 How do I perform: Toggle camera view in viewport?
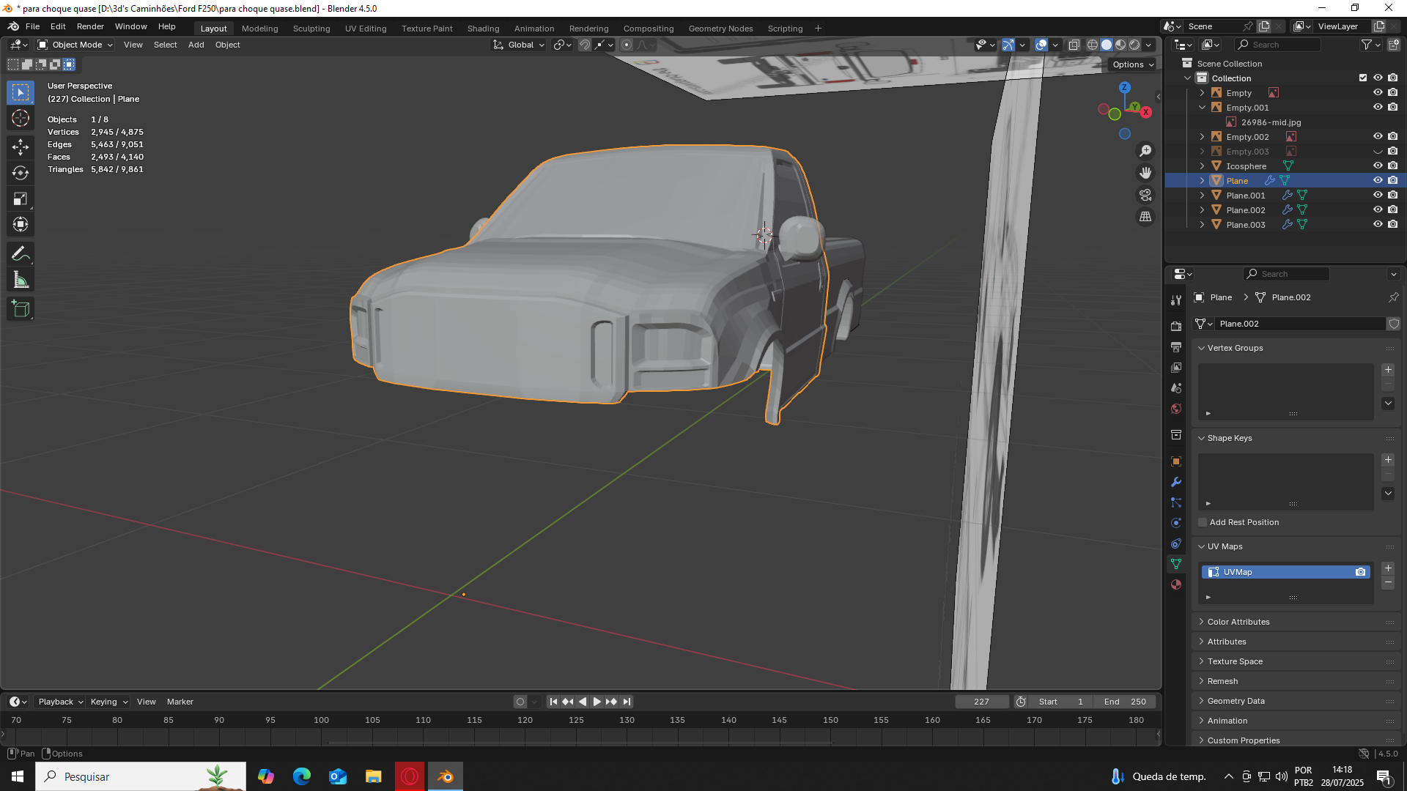[x=1145, y=195]
